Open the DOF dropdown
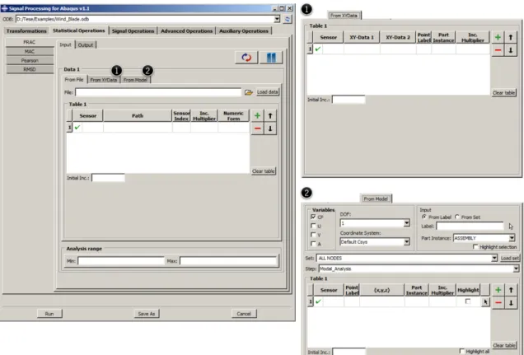 click(x=407, y=222)
